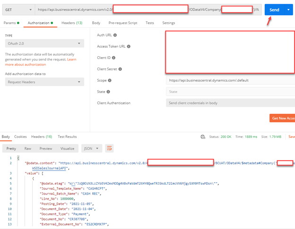Select the Preview view mode

[x=46, y=148]
